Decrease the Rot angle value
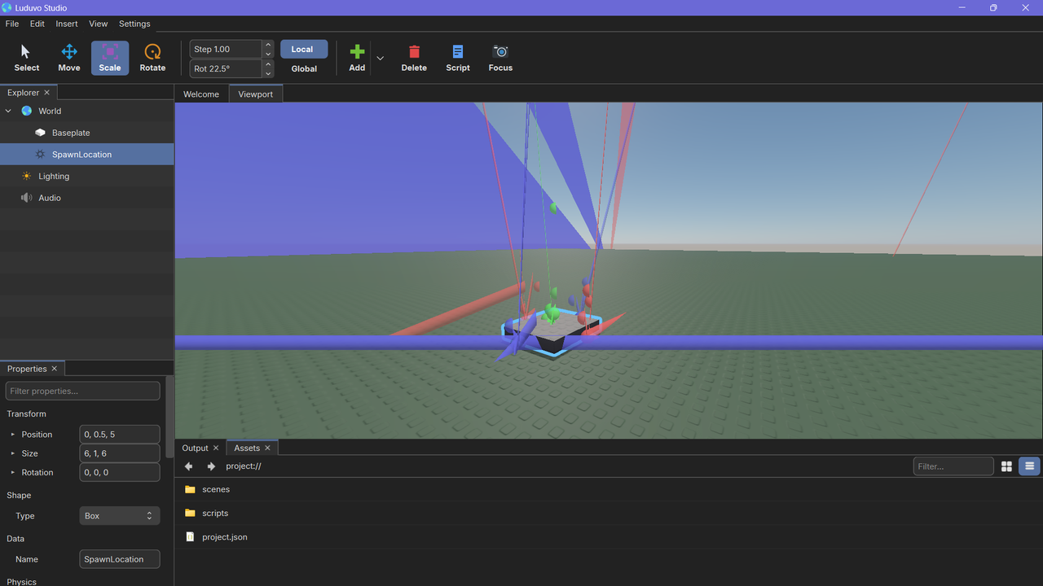The image size is (1043, 586). point(268,73)
